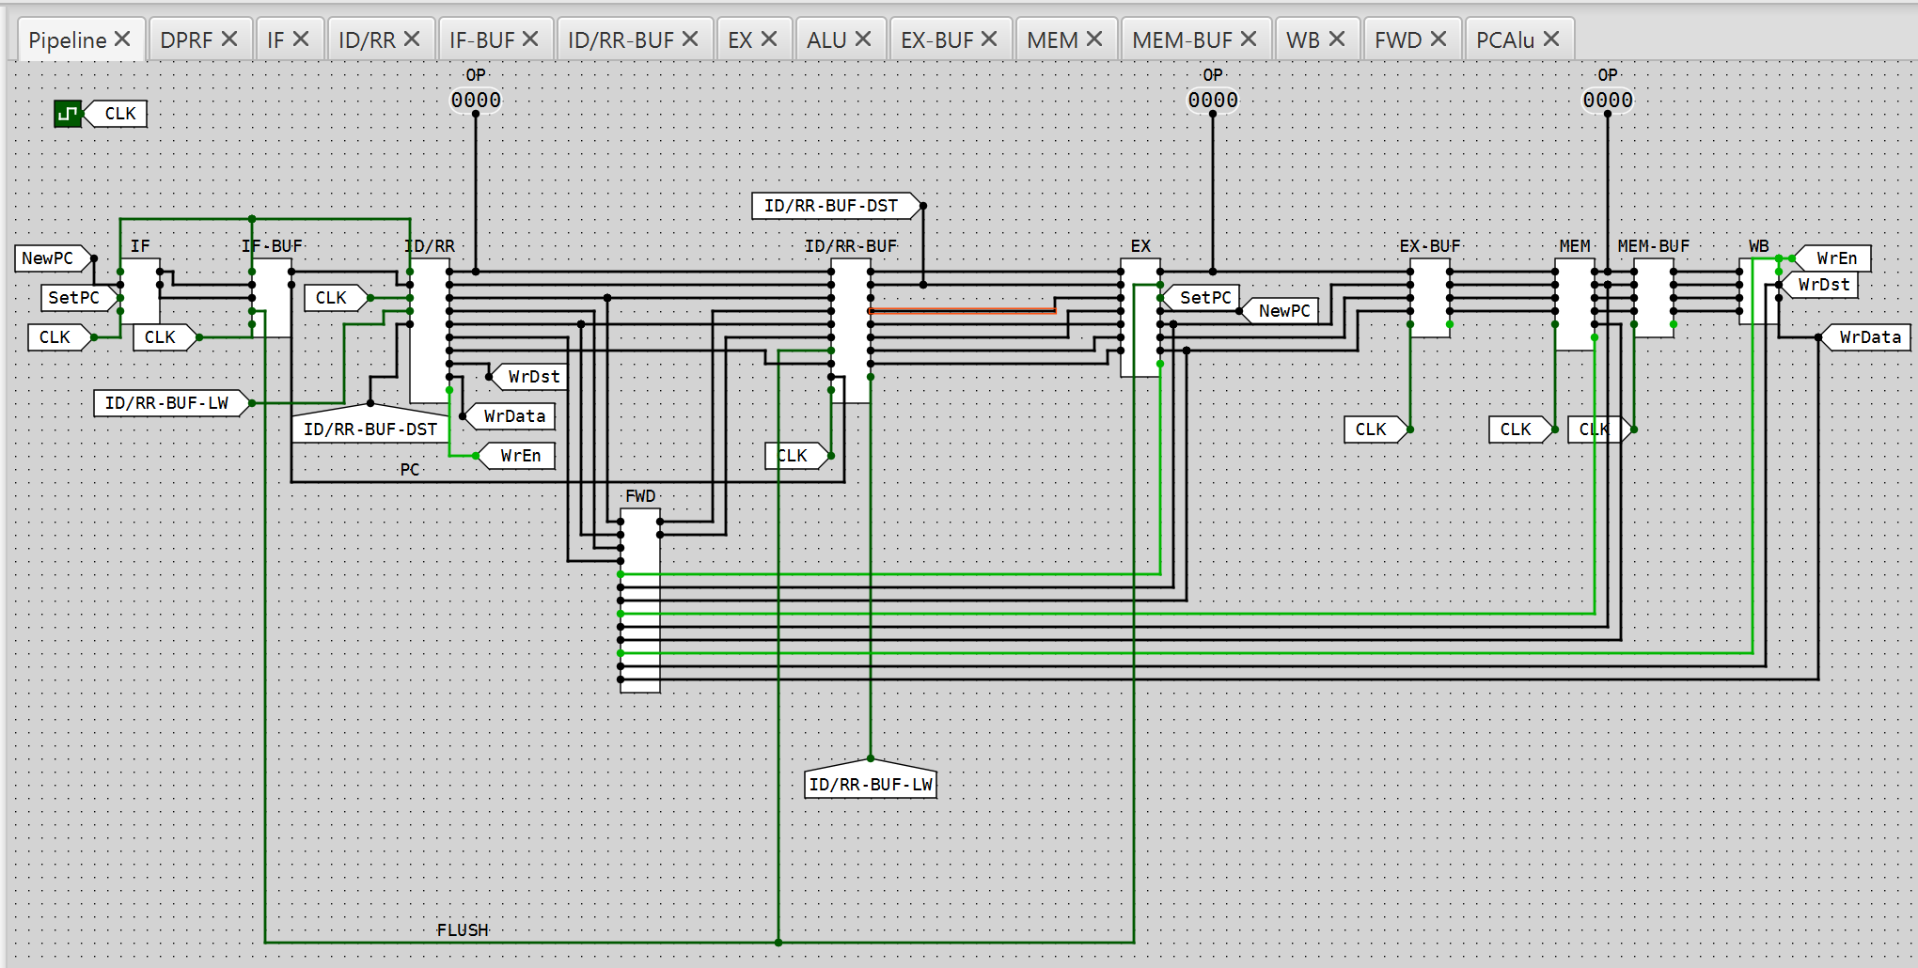This screenshot has height=968, width=1918.
Task: Select the top ID/RR-BUF-DST tunnel
Action: [838, 206]
